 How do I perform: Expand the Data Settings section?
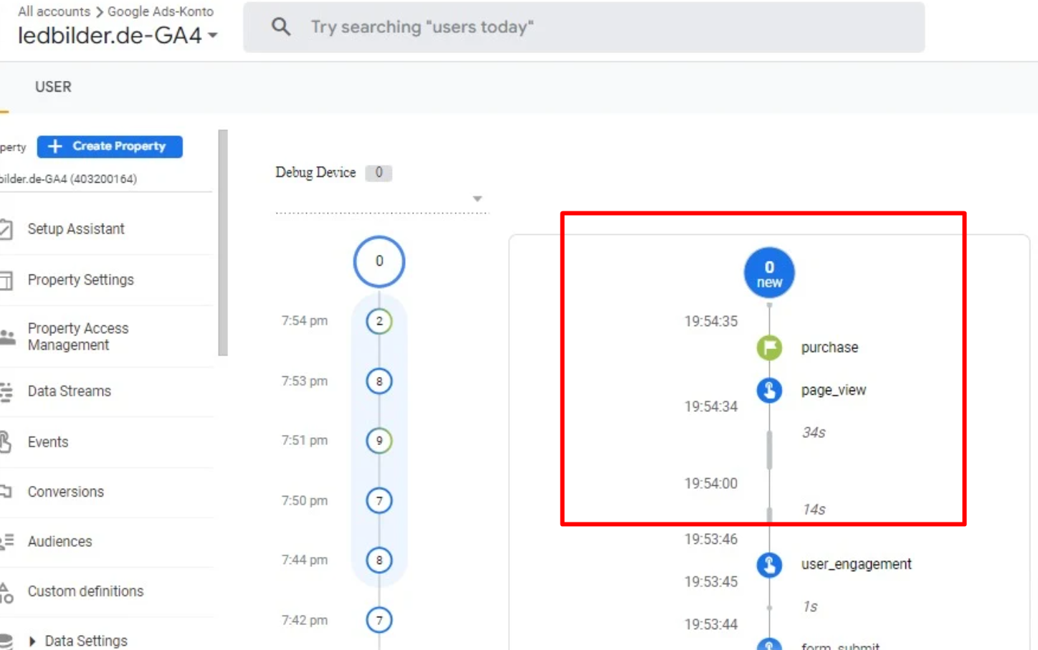pyautogui.click(x=32, y=641)
